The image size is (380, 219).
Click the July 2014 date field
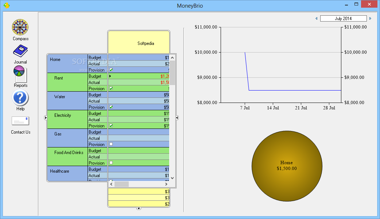point(343,18)
